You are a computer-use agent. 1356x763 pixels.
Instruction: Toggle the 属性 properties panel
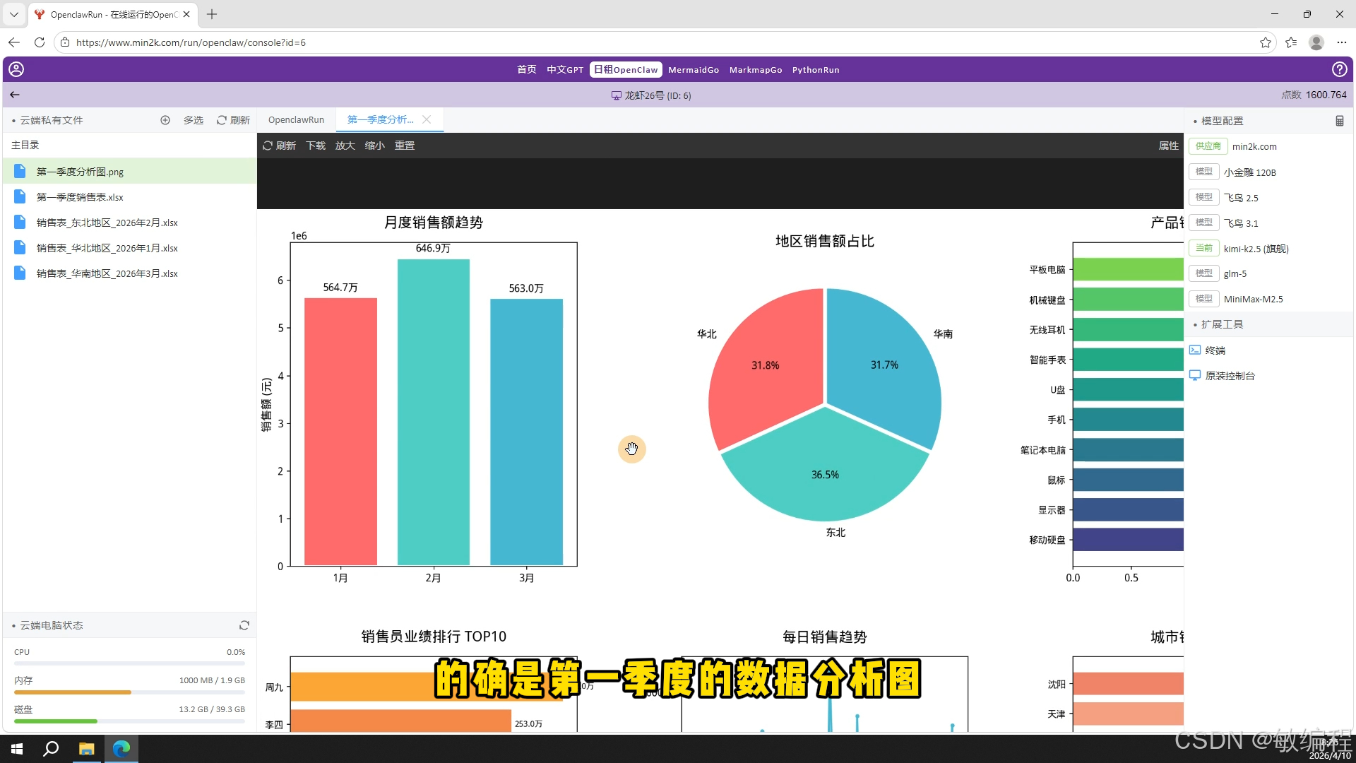[1169, 146]
